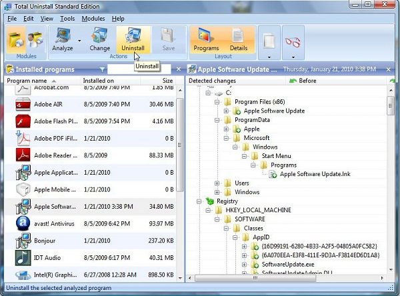This screenshot has height=296, width=400.
Task: Open the File menu
Action: (x=12, y=19)
